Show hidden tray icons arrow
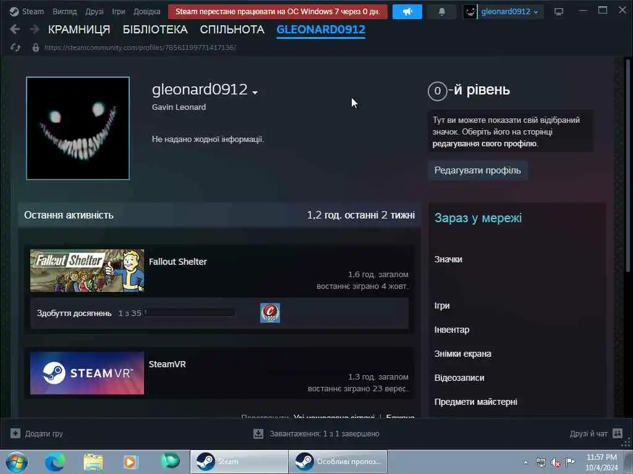This screenshot has height=474, width=633. click(x=525, y=463)
